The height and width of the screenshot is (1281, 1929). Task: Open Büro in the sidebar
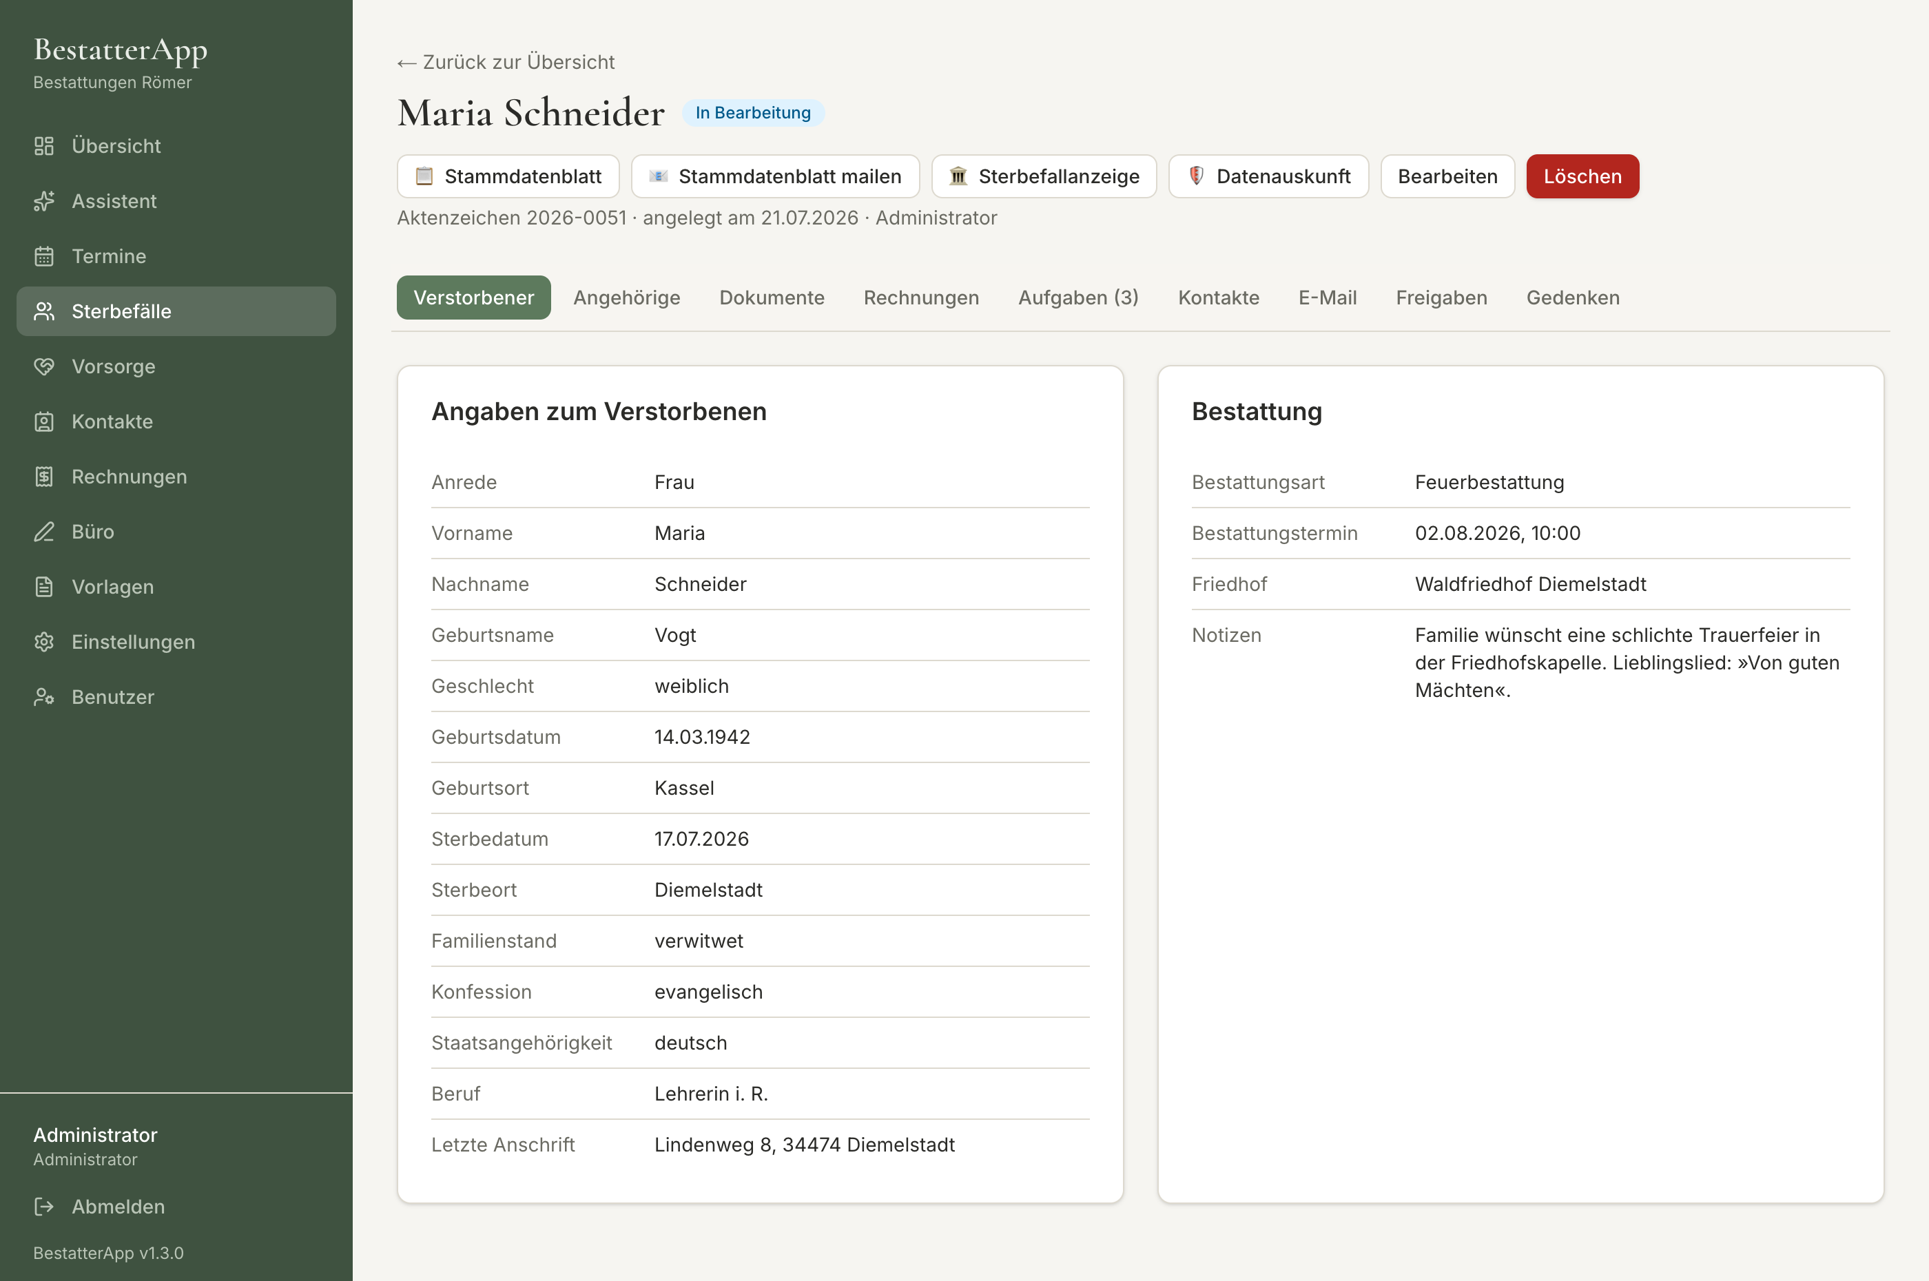[x=176, y=532]
